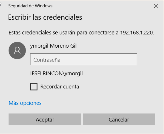This screenshot has width=164, height=134.
Task: Confirm credentials with Aceptar
Action: pyautogui.click(x=45, y=119)
